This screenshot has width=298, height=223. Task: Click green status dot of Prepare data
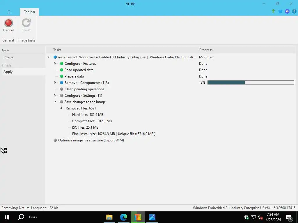62,76
